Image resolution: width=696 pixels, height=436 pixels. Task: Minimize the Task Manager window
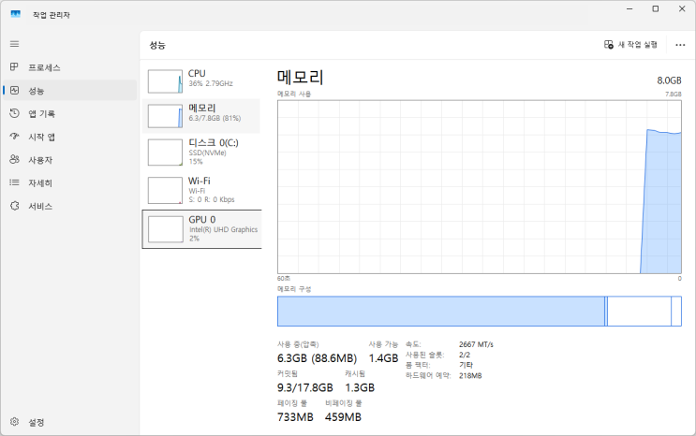pos(629,8)
